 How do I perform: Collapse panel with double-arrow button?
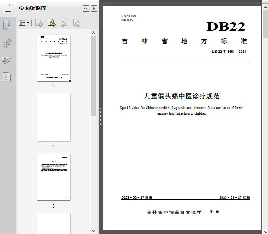tap(86, 8)
